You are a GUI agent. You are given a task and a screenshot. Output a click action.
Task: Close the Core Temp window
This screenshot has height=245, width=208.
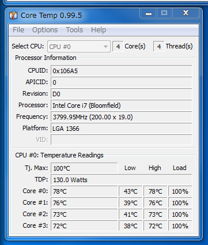186,13
